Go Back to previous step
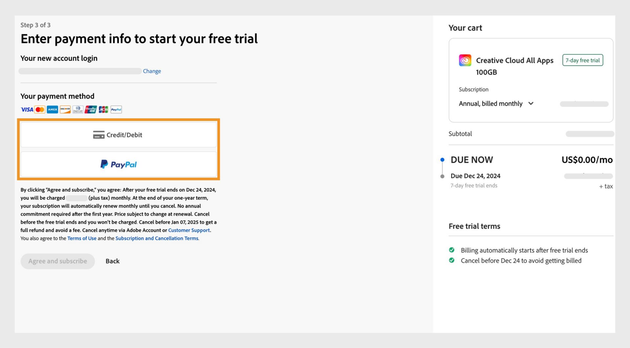 113,261
